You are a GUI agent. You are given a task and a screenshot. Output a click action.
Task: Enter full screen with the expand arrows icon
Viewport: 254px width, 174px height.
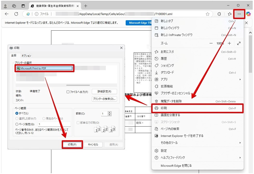[239, 43]
